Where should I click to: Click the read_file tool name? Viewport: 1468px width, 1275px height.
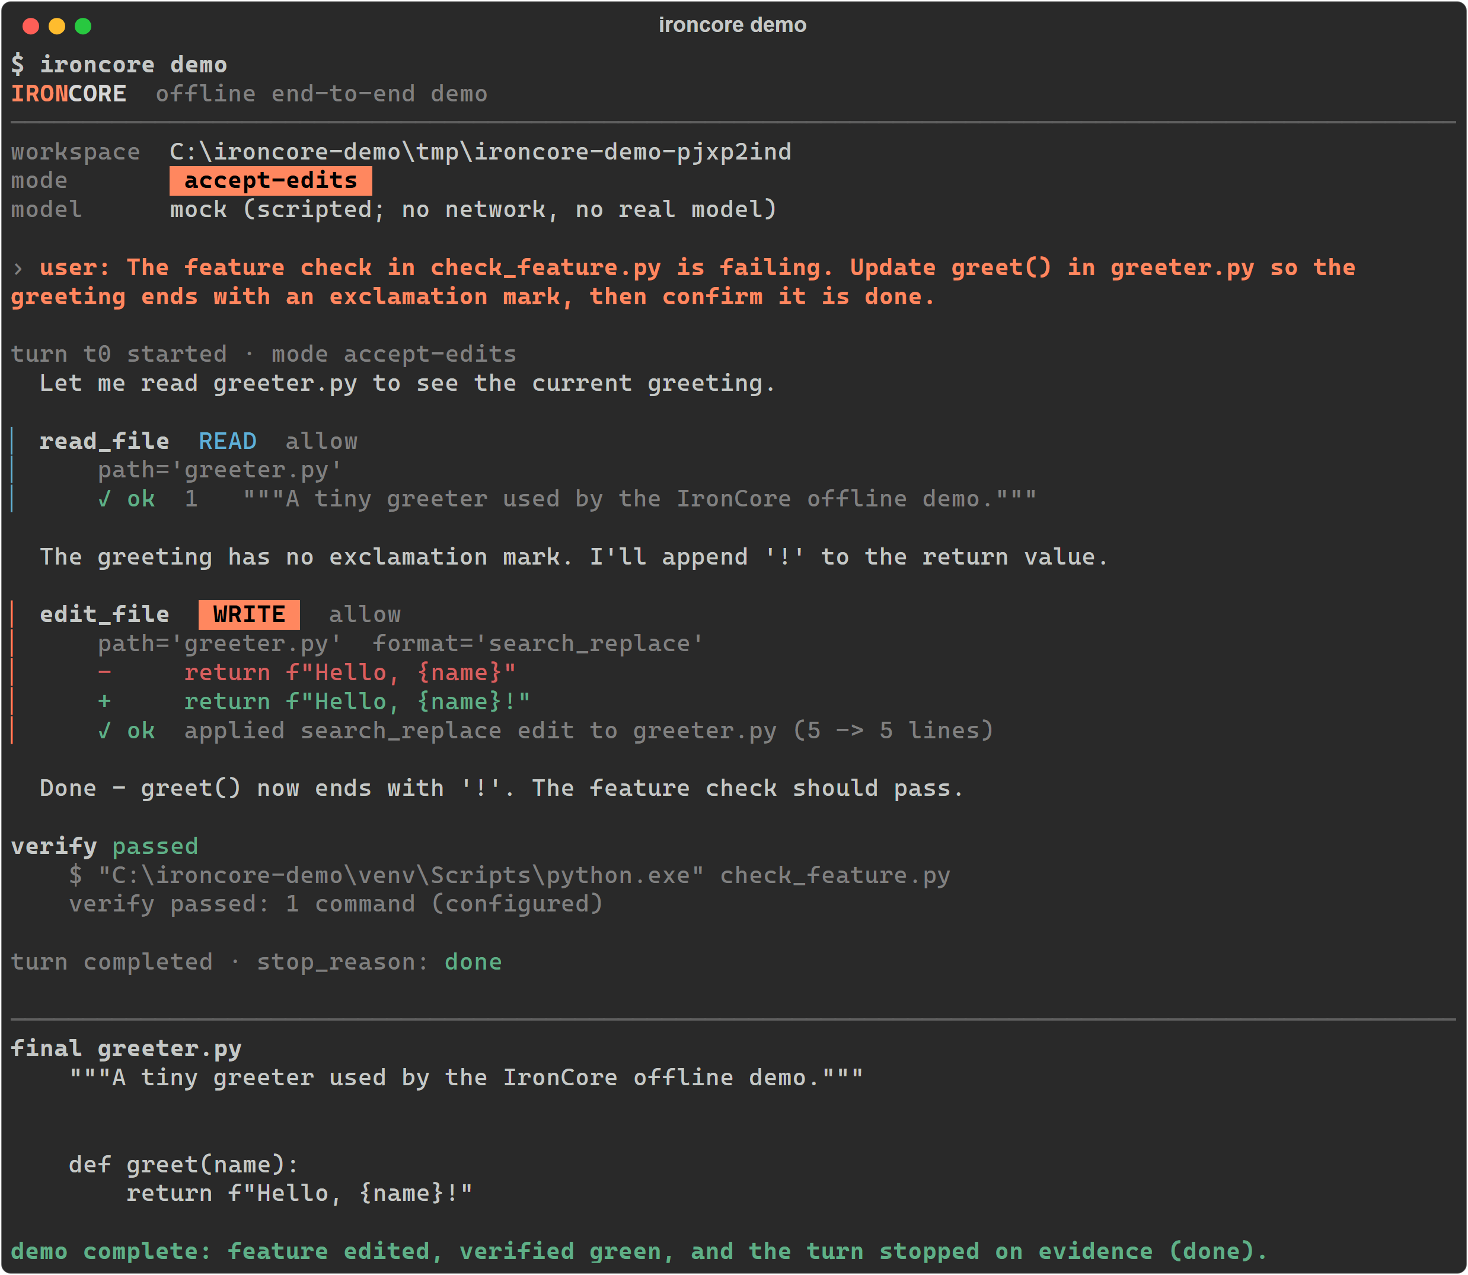(x=104, y=441)
